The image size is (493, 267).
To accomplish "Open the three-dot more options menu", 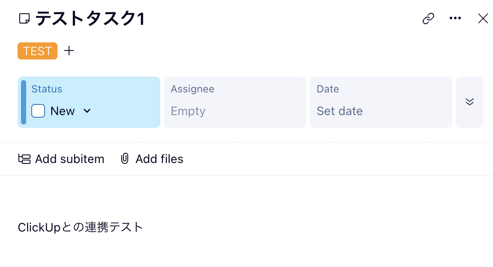I will (x=455, y=18).
